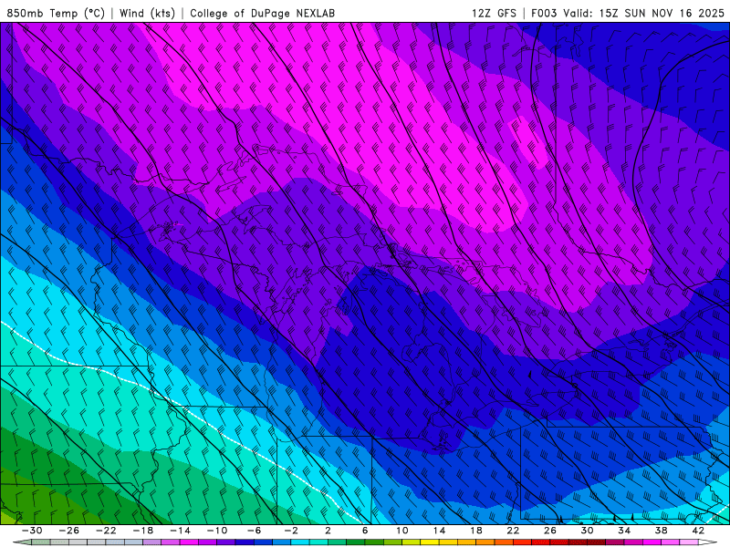Click the -2 temperature legend label
The image size is (730, 547).
[x=291, y=531]
